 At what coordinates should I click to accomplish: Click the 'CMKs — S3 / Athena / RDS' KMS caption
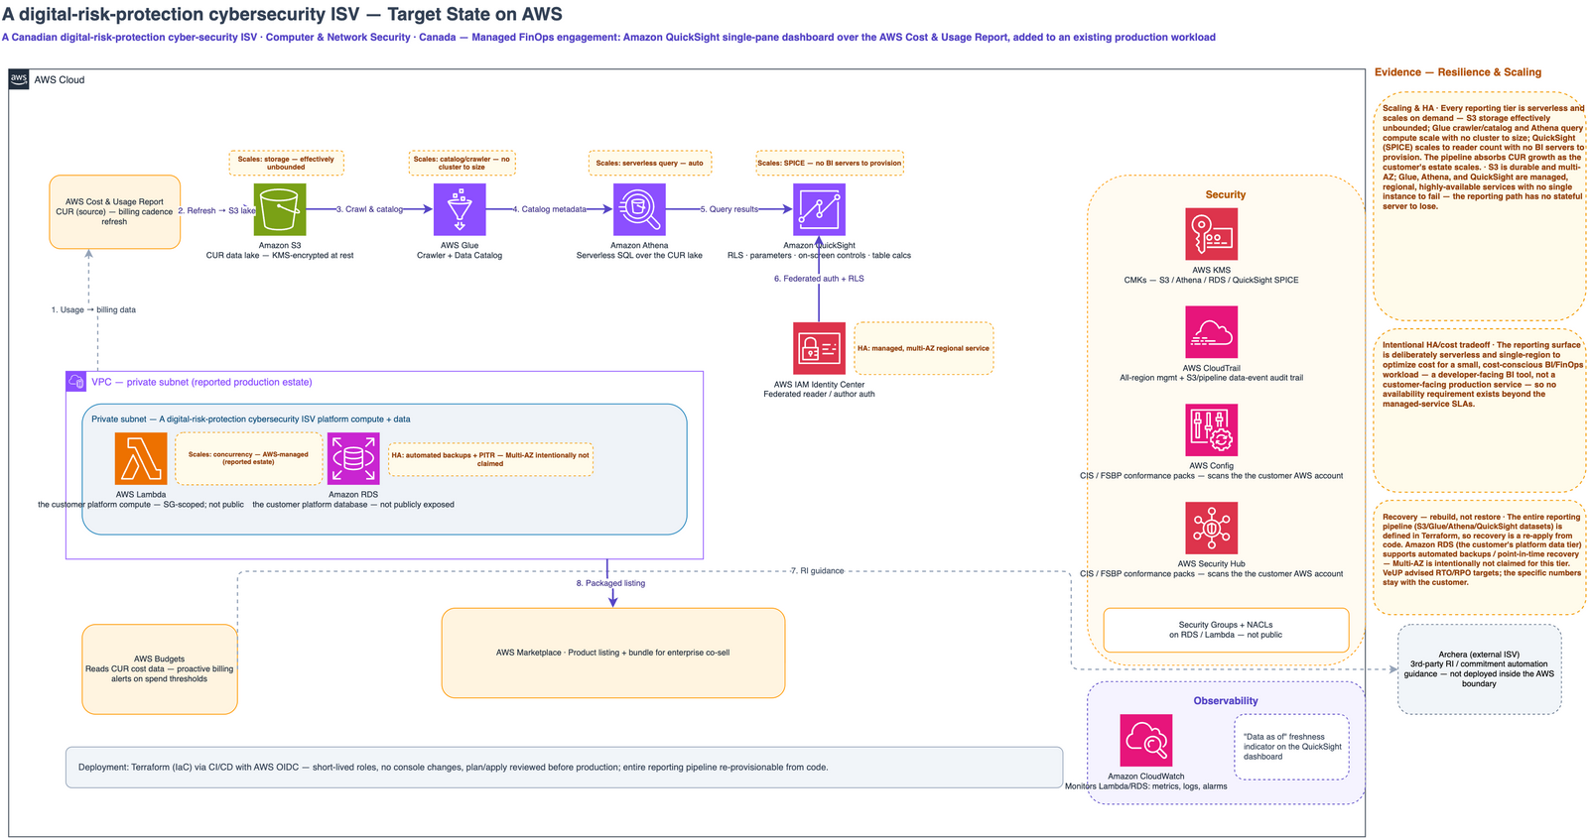click(1211, 280)
